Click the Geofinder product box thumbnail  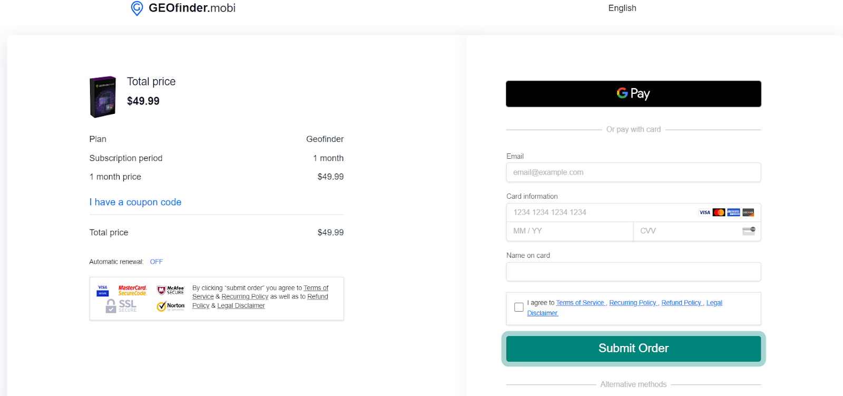(103, 96)
